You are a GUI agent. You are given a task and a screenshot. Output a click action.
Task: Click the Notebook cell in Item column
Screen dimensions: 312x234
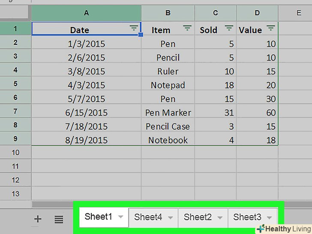point(168,140)
